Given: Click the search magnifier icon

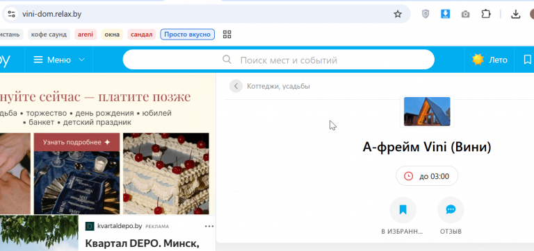Looking at the screenshot, I should (227, 60).
